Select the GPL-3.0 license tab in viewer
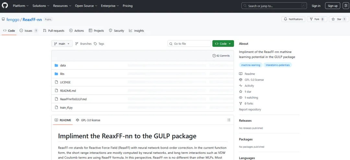 click(88, 120)
